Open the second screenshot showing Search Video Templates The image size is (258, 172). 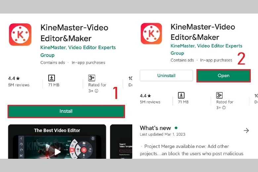coord(121,142)
